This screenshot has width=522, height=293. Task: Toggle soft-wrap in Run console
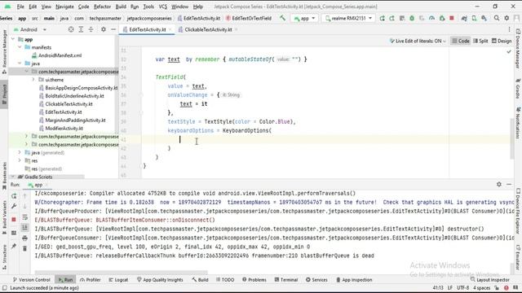pos(24,217)
